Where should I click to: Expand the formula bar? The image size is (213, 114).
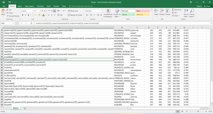pos(211,23)
